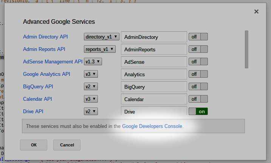Click the services list scrollbar

click(x=247, y=49)
